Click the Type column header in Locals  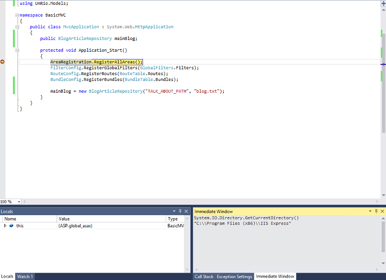175,219
